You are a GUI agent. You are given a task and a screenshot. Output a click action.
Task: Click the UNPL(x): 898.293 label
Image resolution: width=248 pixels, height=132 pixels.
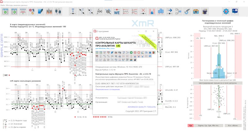click(173, 38)
